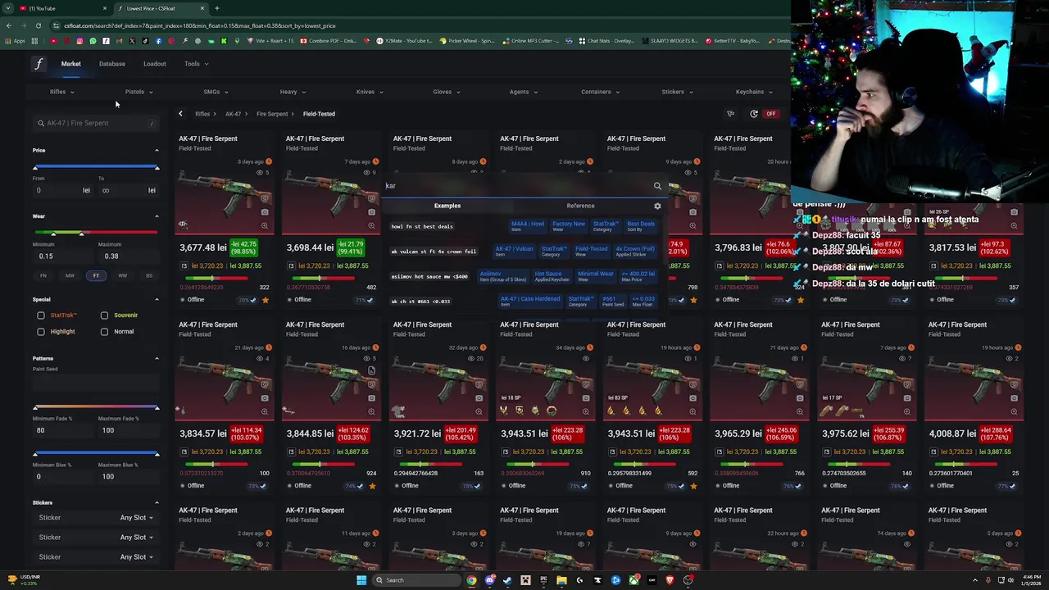This screenshot has height=590, width=1049.
Task: Select the FN wear button
Action: click(x=43, y=275)
